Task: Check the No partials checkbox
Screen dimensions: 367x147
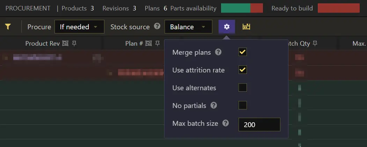Action: (243, 105)
